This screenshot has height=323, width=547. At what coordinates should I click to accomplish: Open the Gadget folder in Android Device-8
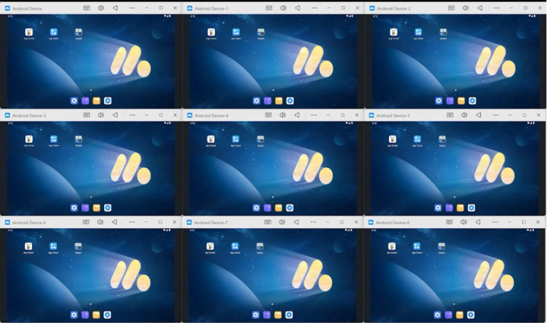442,246
